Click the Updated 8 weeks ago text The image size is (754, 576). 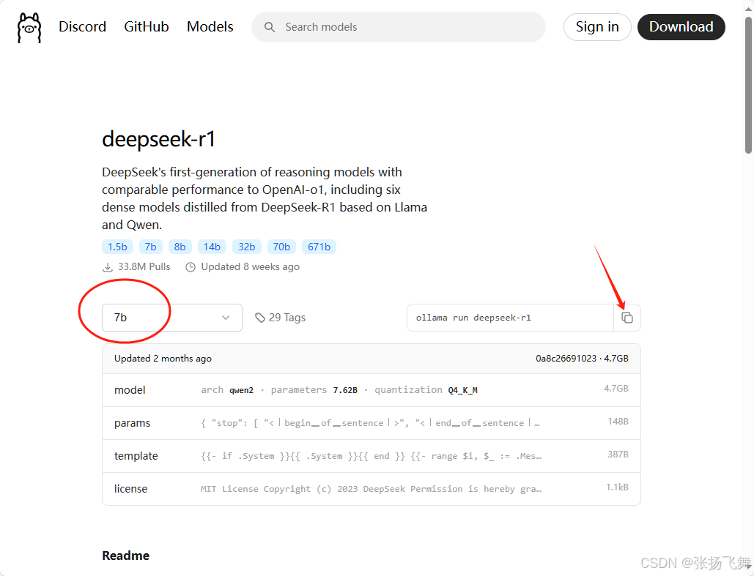[x=250, y=266]
